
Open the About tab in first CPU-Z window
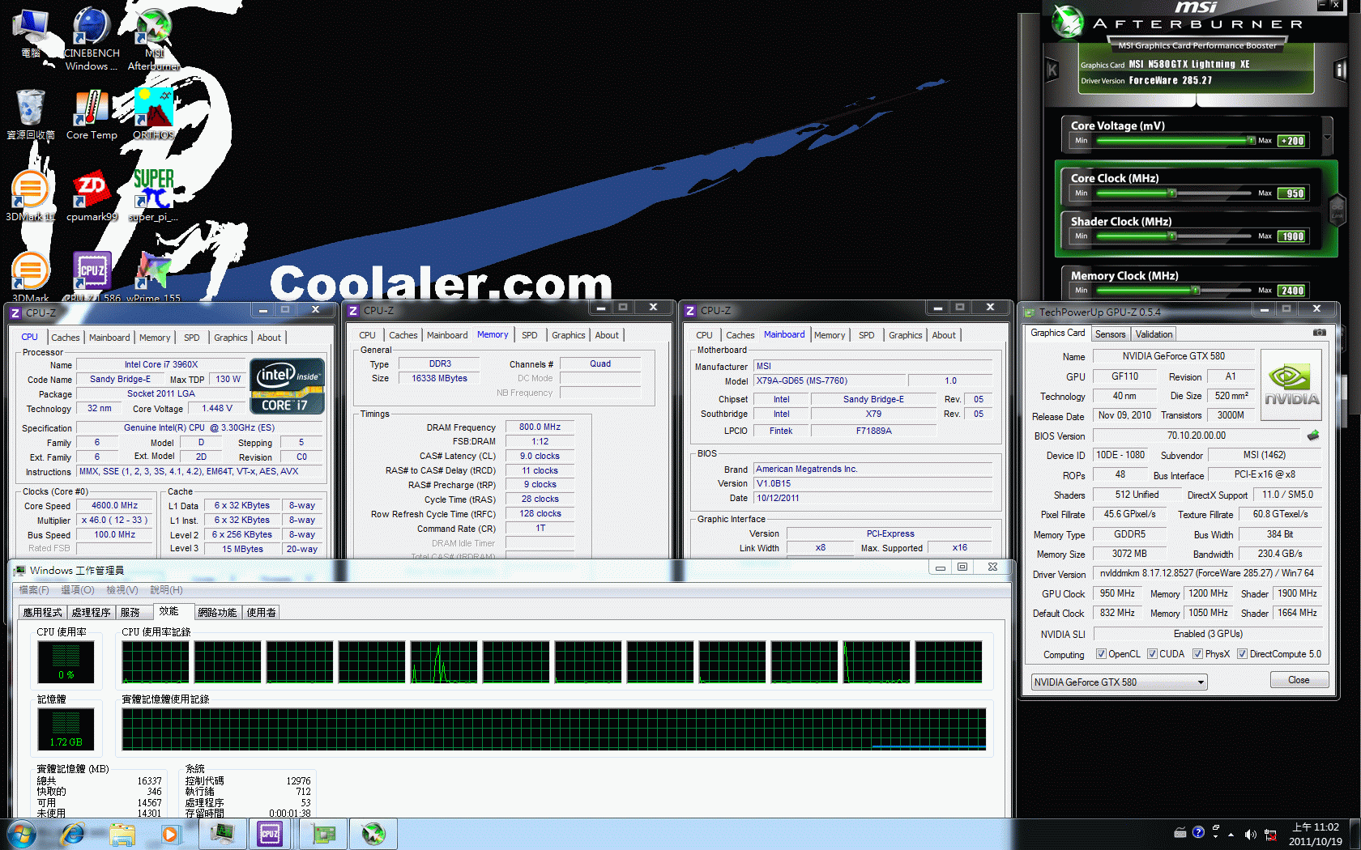click(x=269, y=338)
